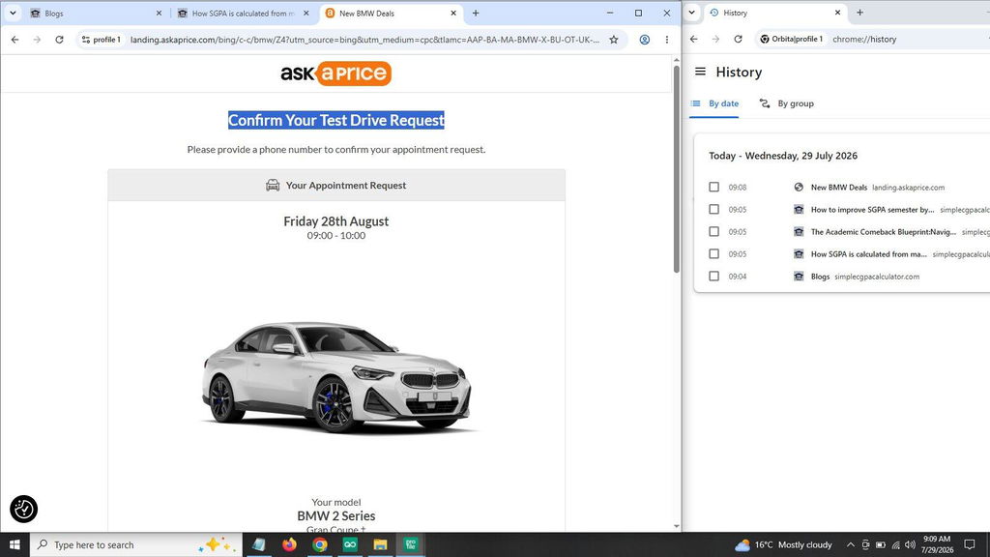Click the scrollbar down arrow on BMW page
This screenshot has width=990, height=557.
coord(676,526)
